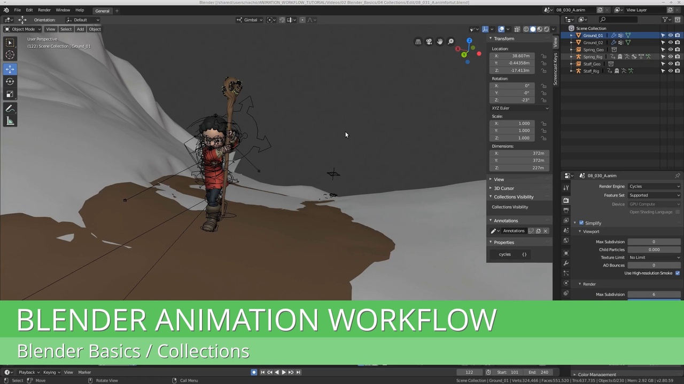Open the Object properties tab icon
The image size is (684, 384).
tap(566, 253)
